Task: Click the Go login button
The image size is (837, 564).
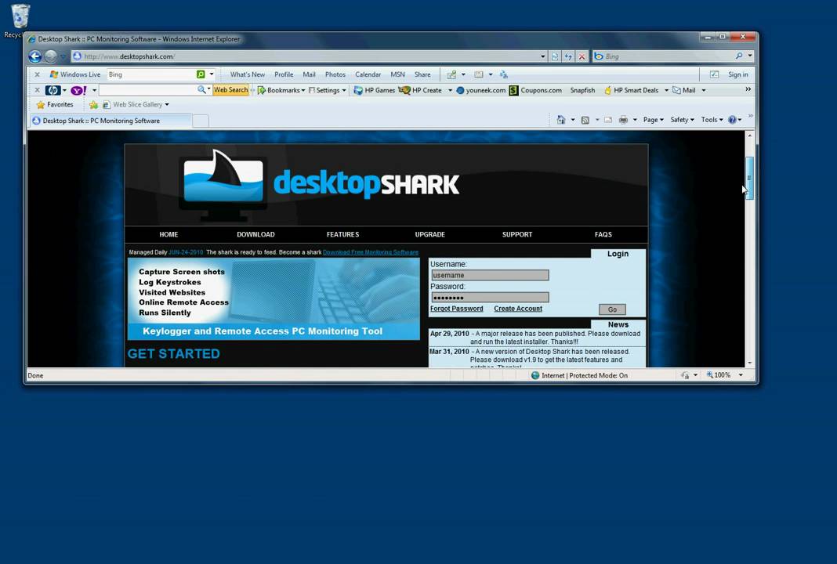Action: [x=612, y=309]
